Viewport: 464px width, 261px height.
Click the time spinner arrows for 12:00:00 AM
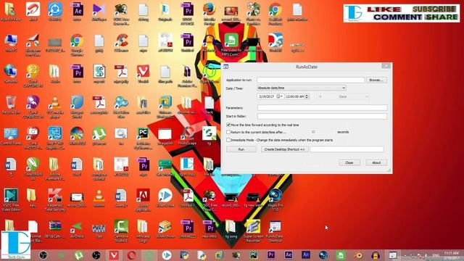(307, 96)
